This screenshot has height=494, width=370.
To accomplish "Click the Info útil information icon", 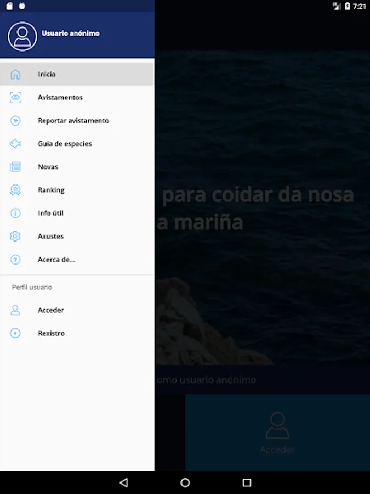I will [15, 214].
